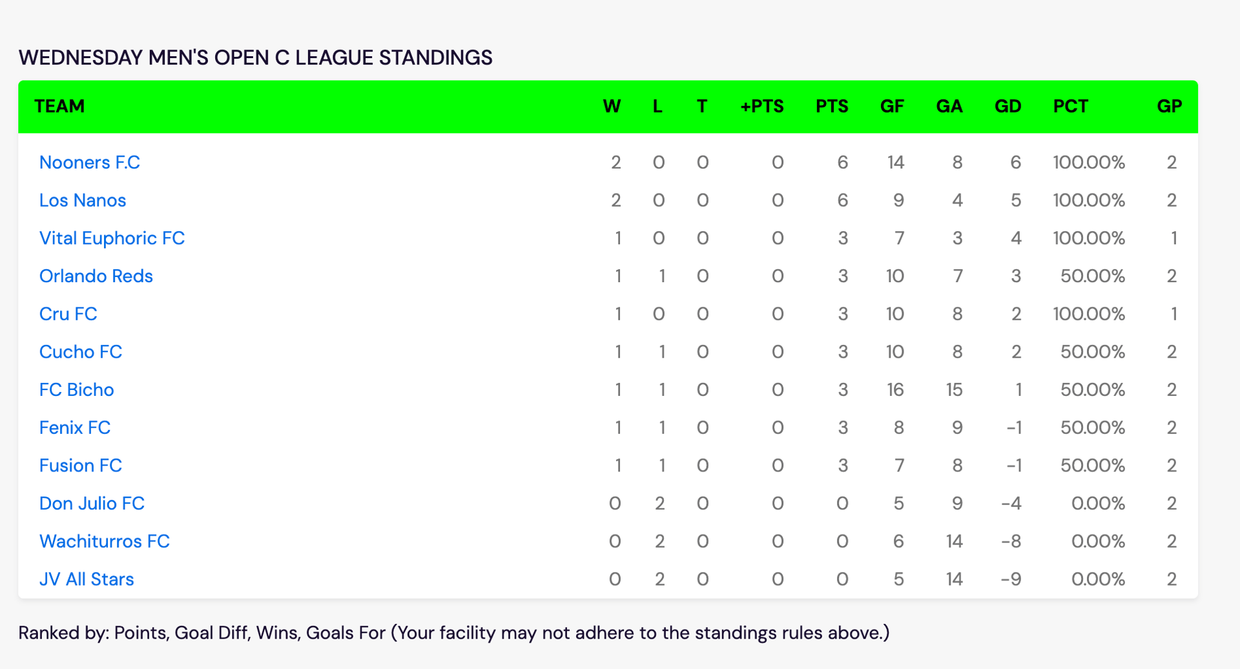Click the Wednesday Men's Open C standings title

(256, 57)
